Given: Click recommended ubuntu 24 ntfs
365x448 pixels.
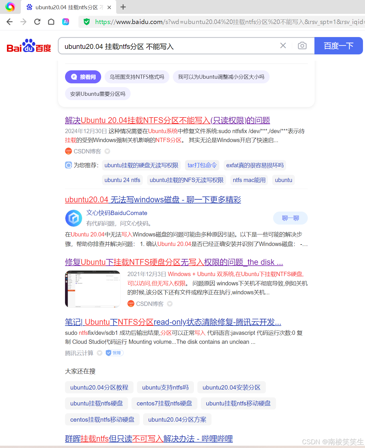Looking at the screenshot, I should click(x=122, y=180).
